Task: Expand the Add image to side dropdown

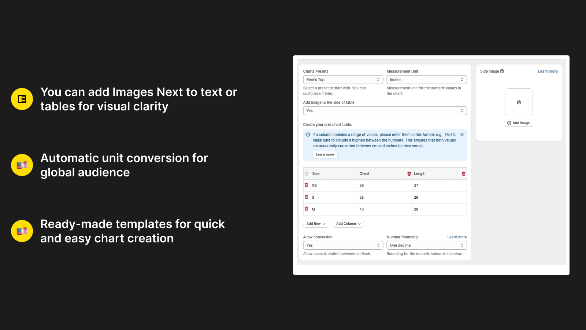Action: (385, 111)
